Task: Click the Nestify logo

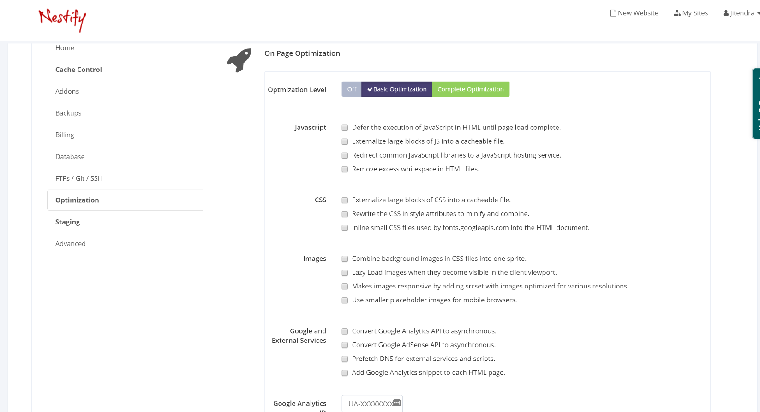Action: tap(62, 20)
